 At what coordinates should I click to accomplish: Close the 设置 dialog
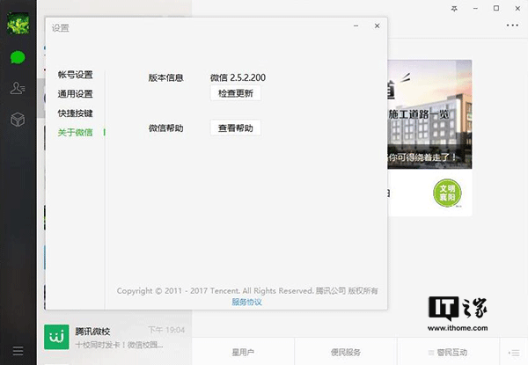click(378, 26)
